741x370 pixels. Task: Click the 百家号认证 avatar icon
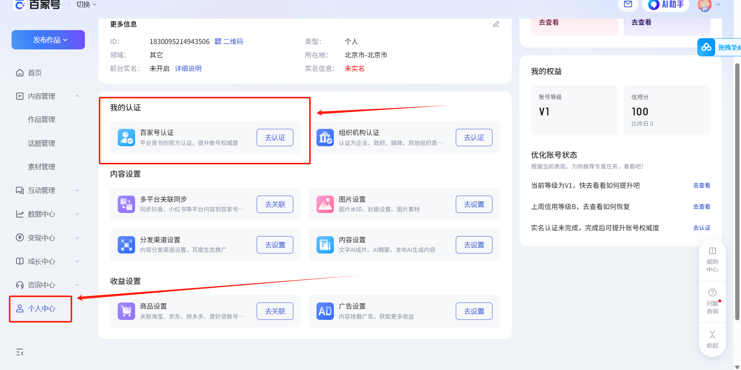[126, 137]
